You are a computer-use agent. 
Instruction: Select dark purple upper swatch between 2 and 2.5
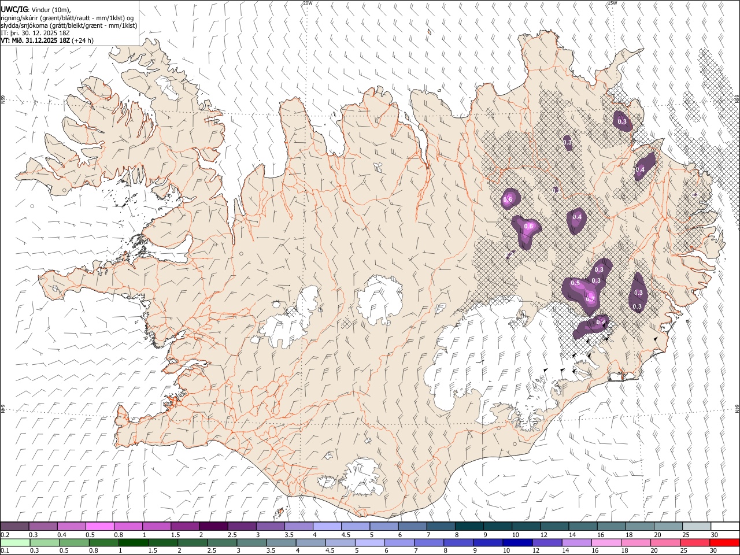point(212,526)
